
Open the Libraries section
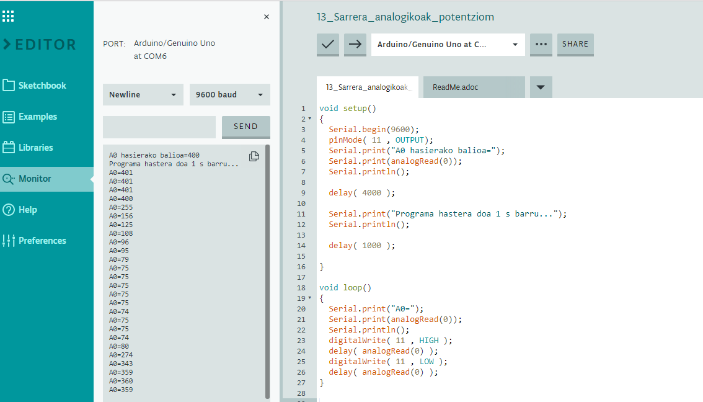pos(28,148)
